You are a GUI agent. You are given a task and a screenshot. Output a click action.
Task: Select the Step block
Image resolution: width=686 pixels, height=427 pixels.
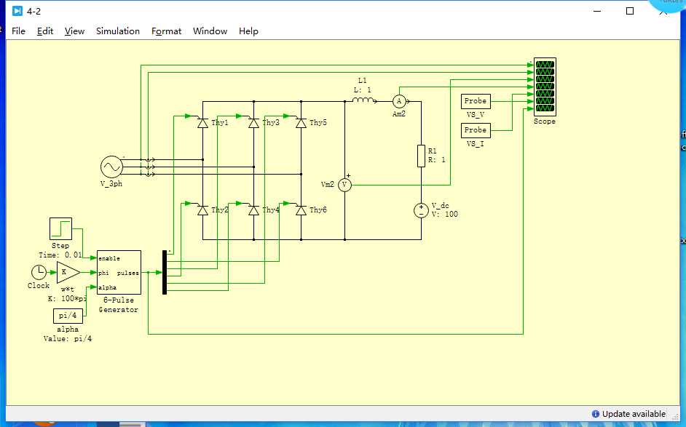pos(60,228)
